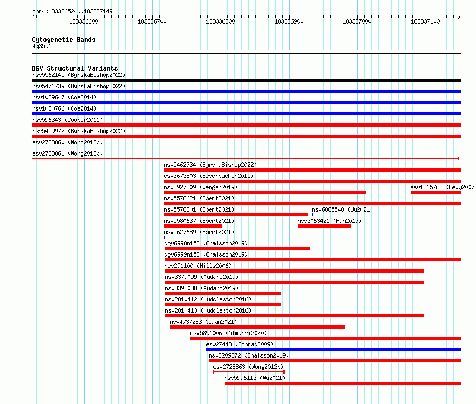Viewport: 476px width, 404px height.
Task: Open esv2728863 (Wong2012b) label
Action: coord(248,367)
